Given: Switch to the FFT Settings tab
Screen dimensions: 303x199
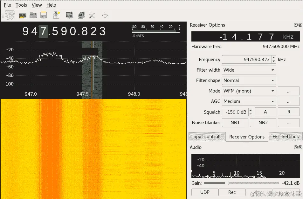Looking at the screenshot, I should point(286,137).
